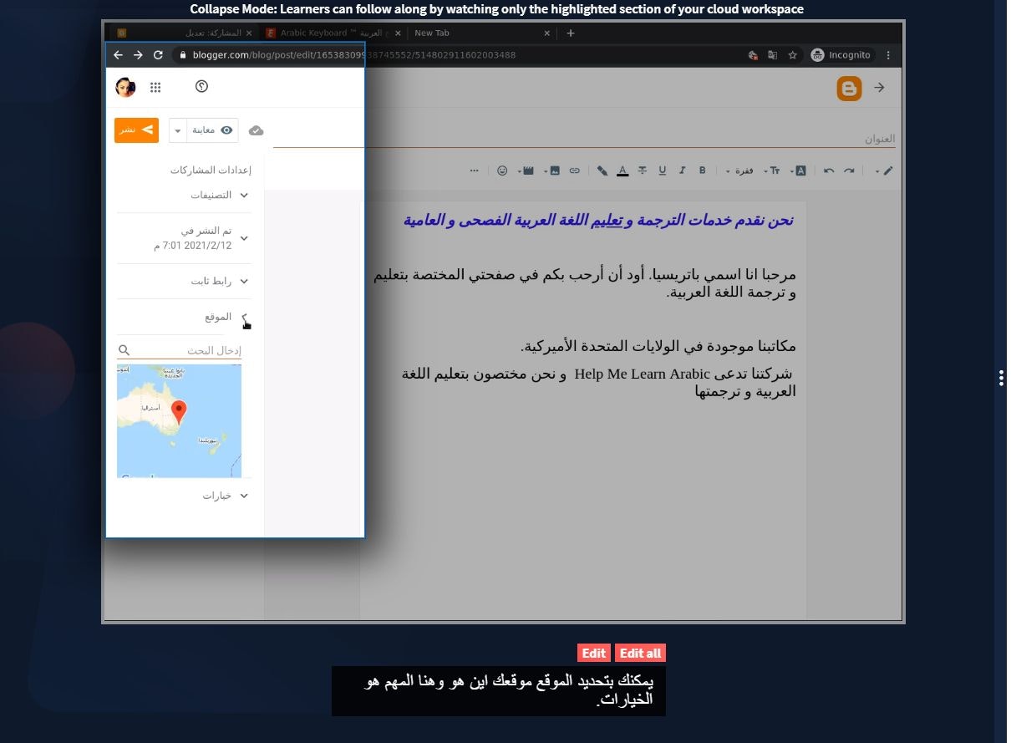Click the search magnifier icon above map
The image size is (1011, 743).
[x=124, y=350]
